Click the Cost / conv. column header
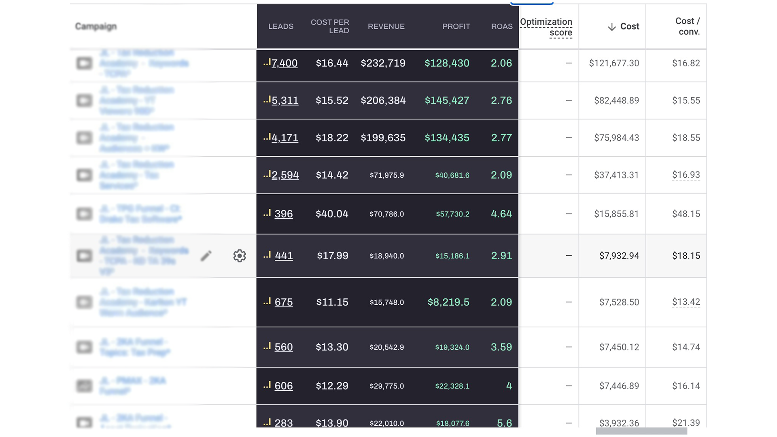This screenshot has width=777, height=437. [x=687, y=26]
